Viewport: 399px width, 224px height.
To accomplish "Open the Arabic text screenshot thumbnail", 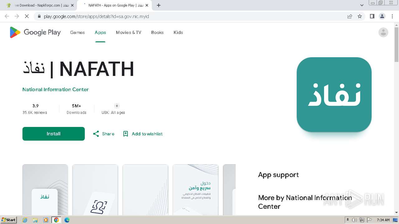I will pyautogui.click(x=196, y=190).
